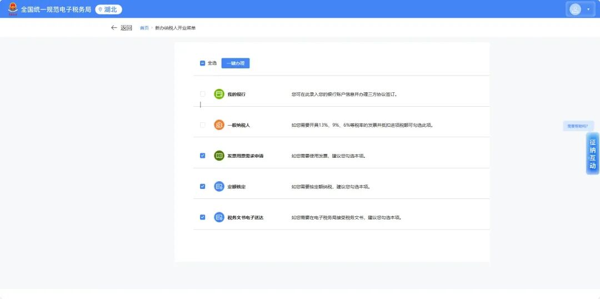Select the 定额核定 label

(237, 187)
